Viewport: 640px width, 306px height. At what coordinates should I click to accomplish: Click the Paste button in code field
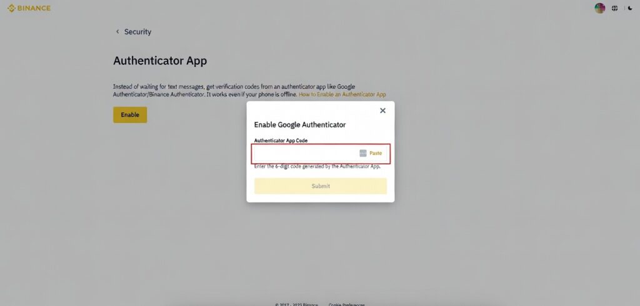pos(376,154)
